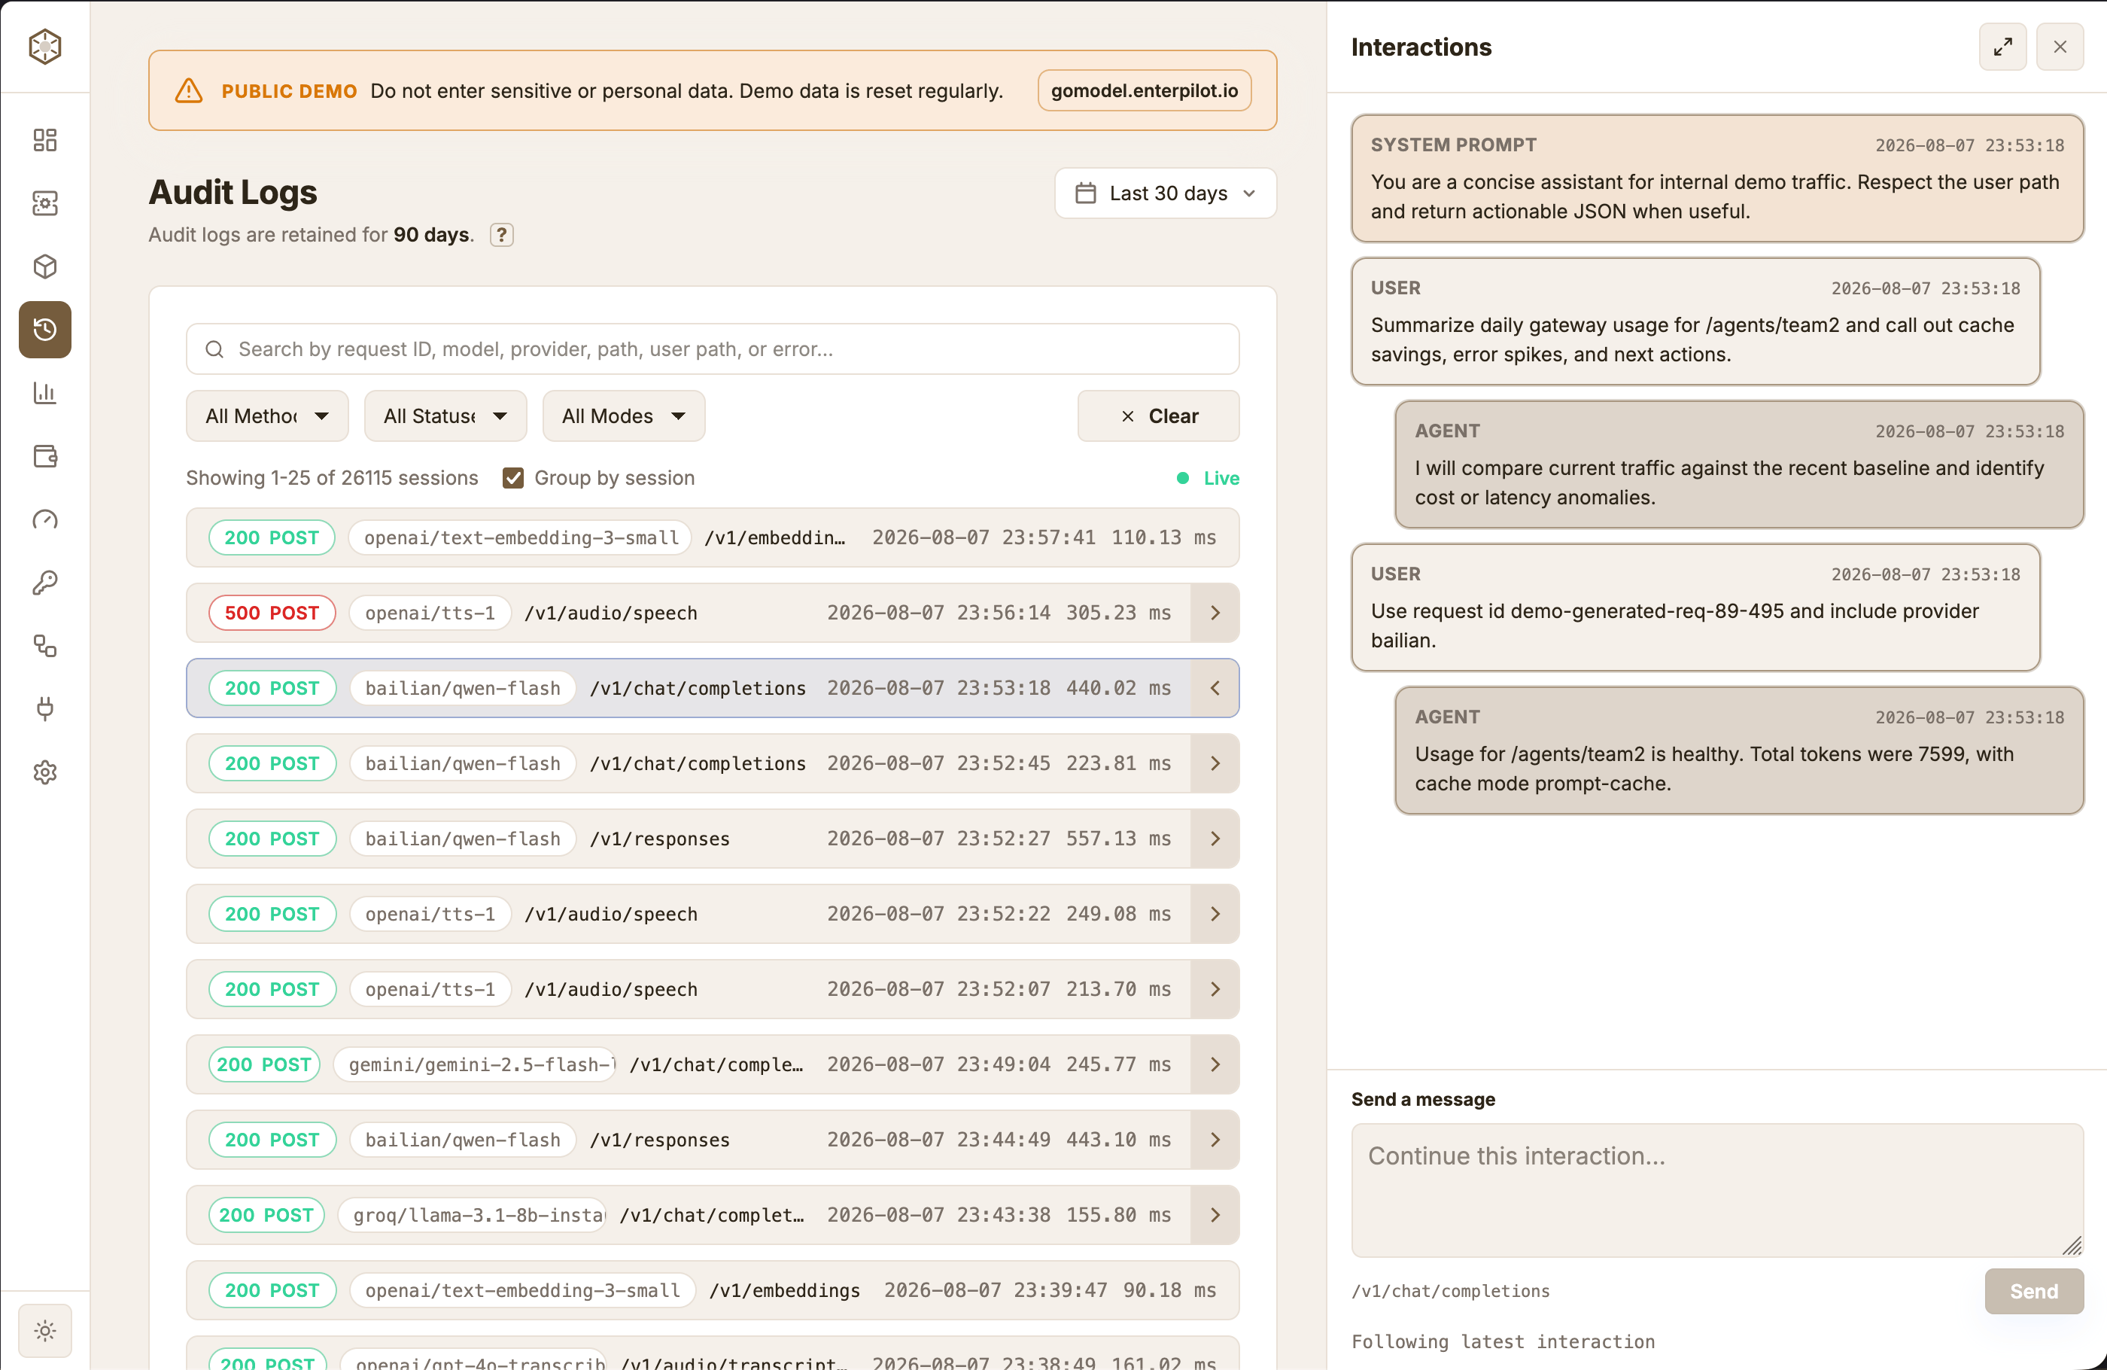2107x1370 pixels.
Task: Open the settings gear icon in sidebar
Action: (x=45, y=773)
